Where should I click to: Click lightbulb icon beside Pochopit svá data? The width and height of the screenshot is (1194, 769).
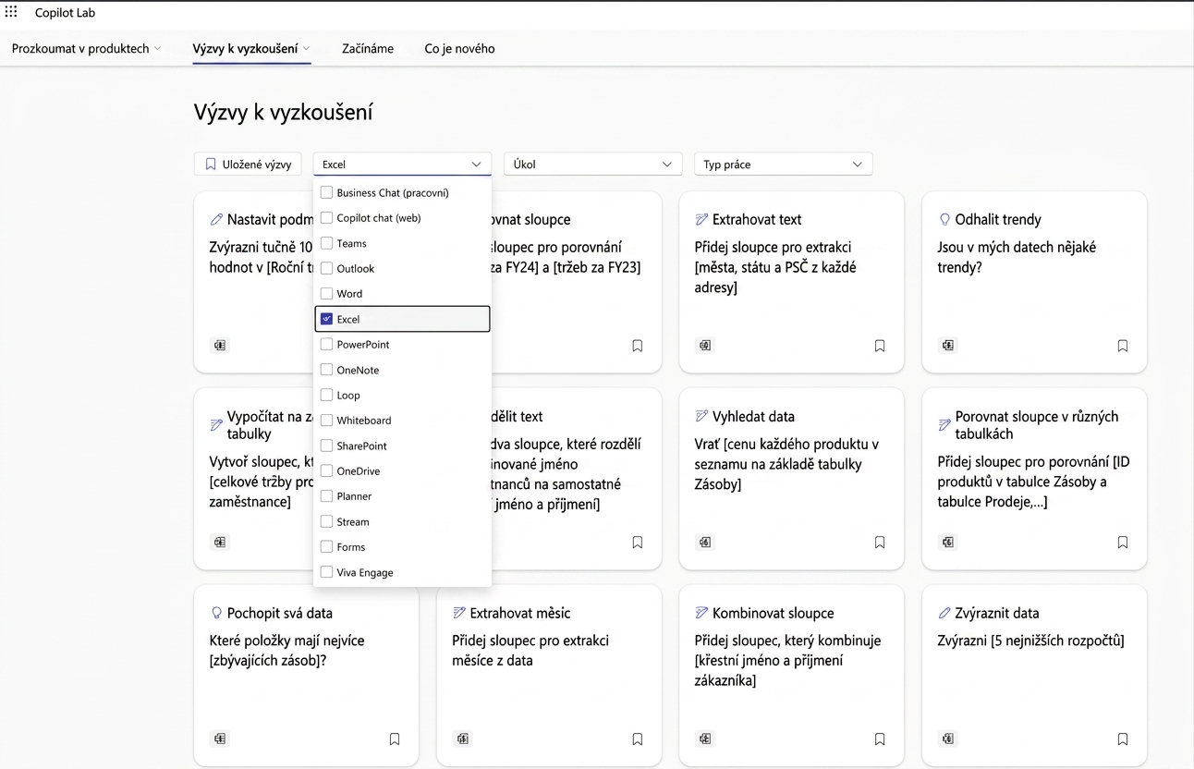coord(216,613)
